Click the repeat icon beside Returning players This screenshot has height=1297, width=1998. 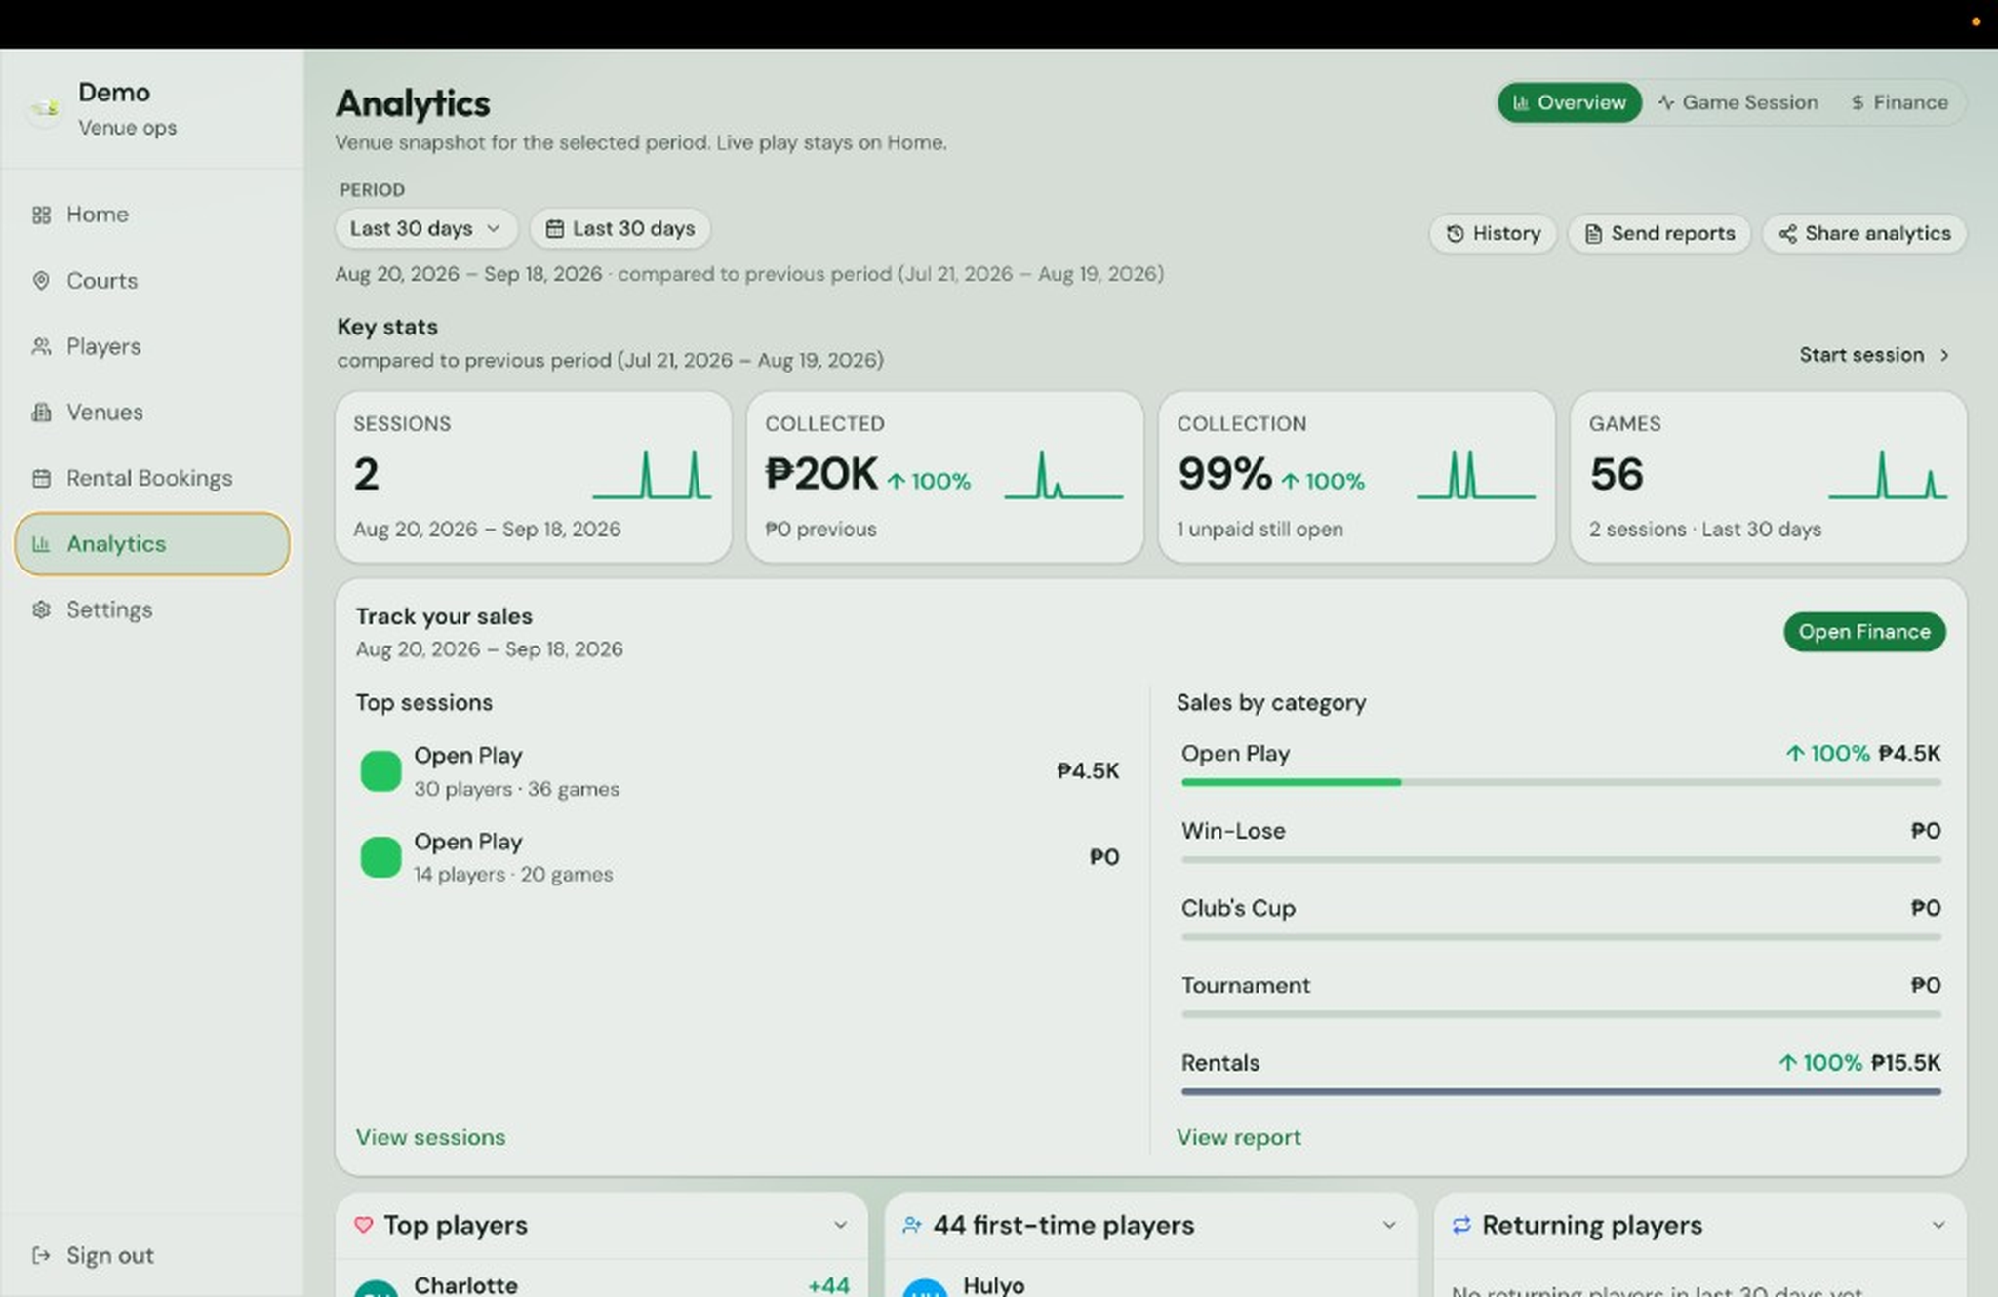[x=1461, y=1225]
